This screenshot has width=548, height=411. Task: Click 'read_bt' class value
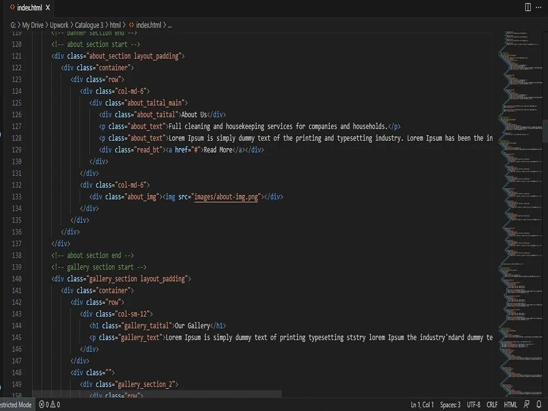[147, 150]
